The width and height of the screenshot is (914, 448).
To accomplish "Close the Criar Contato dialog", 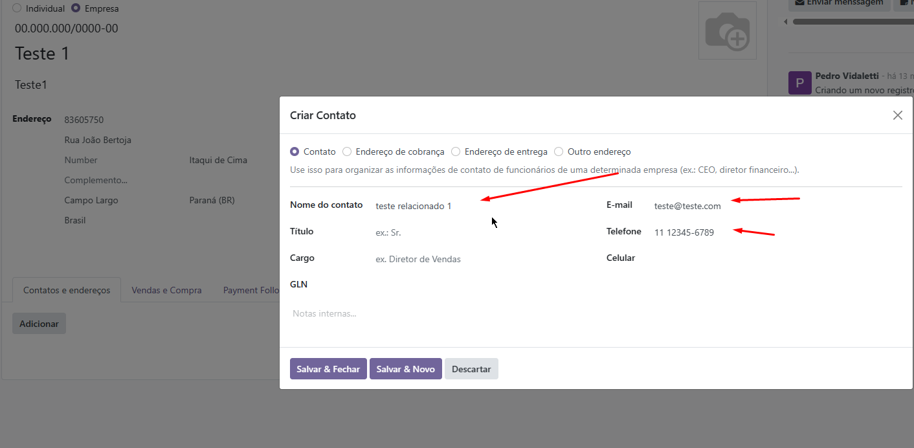I will point(897,115).
